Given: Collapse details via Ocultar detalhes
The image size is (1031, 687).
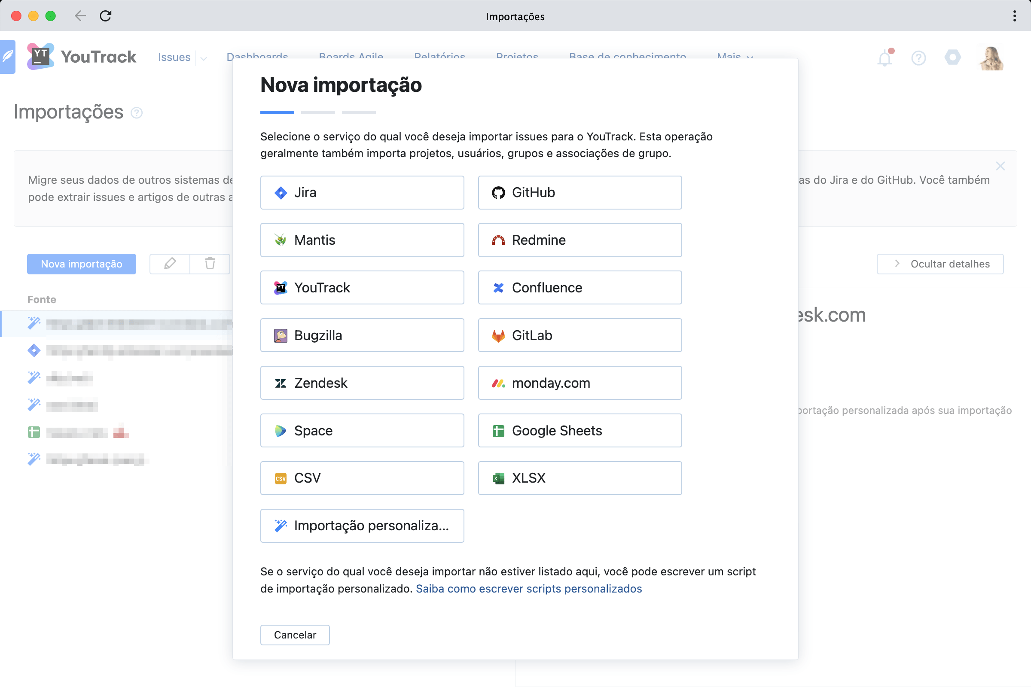Looking at the screenshot, I should (x=940, y=264).
